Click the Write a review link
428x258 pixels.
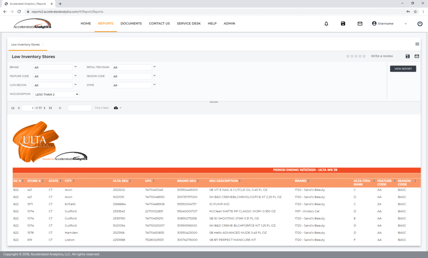pyautogui.click(x=382, y=56)
